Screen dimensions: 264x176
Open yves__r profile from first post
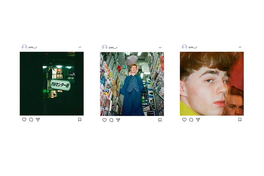[32, 47]
